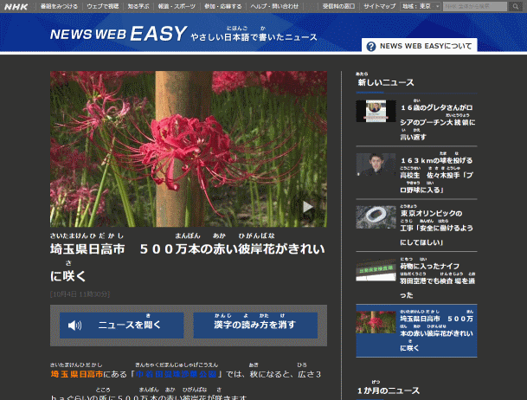527x400 pixels.
Task: Toggle furigana with 漢字の読み方を消す
Action: pos(255,325)
